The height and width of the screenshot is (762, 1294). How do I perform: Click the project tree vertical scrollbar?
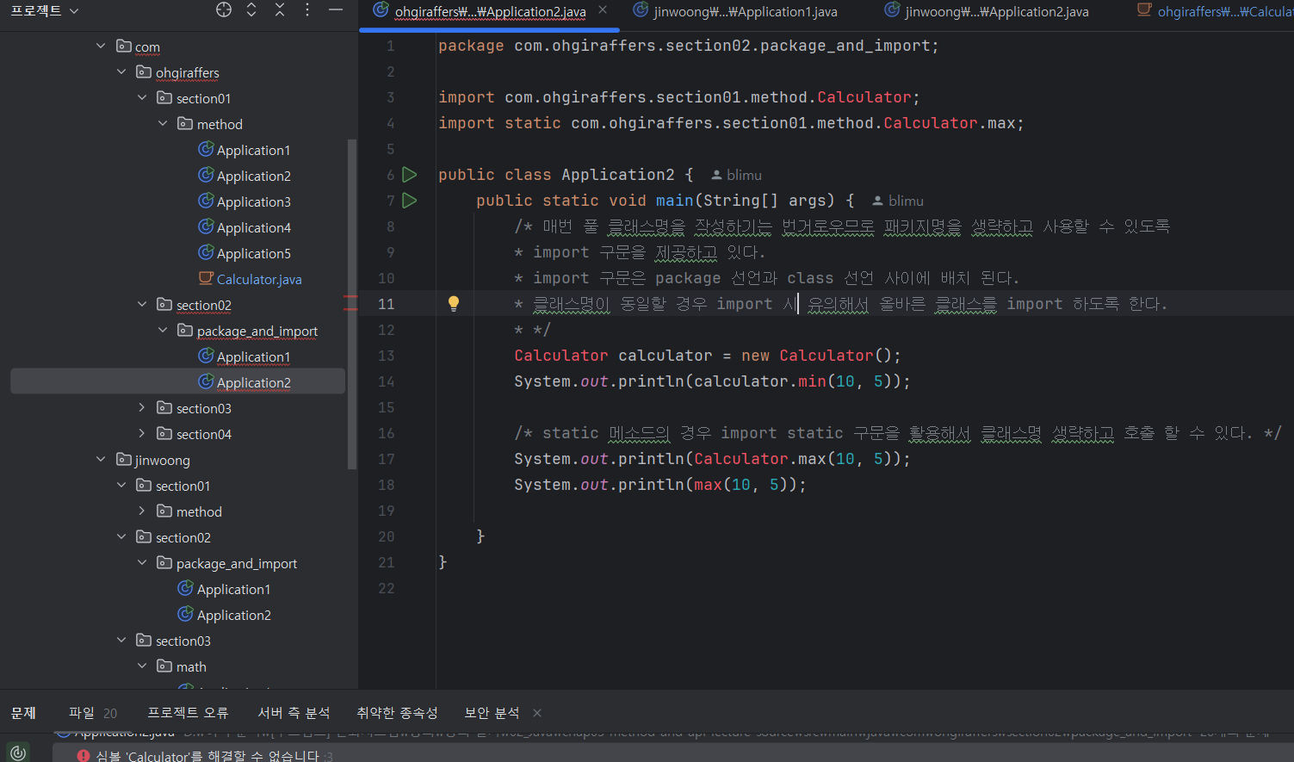(x=351, y=304)
